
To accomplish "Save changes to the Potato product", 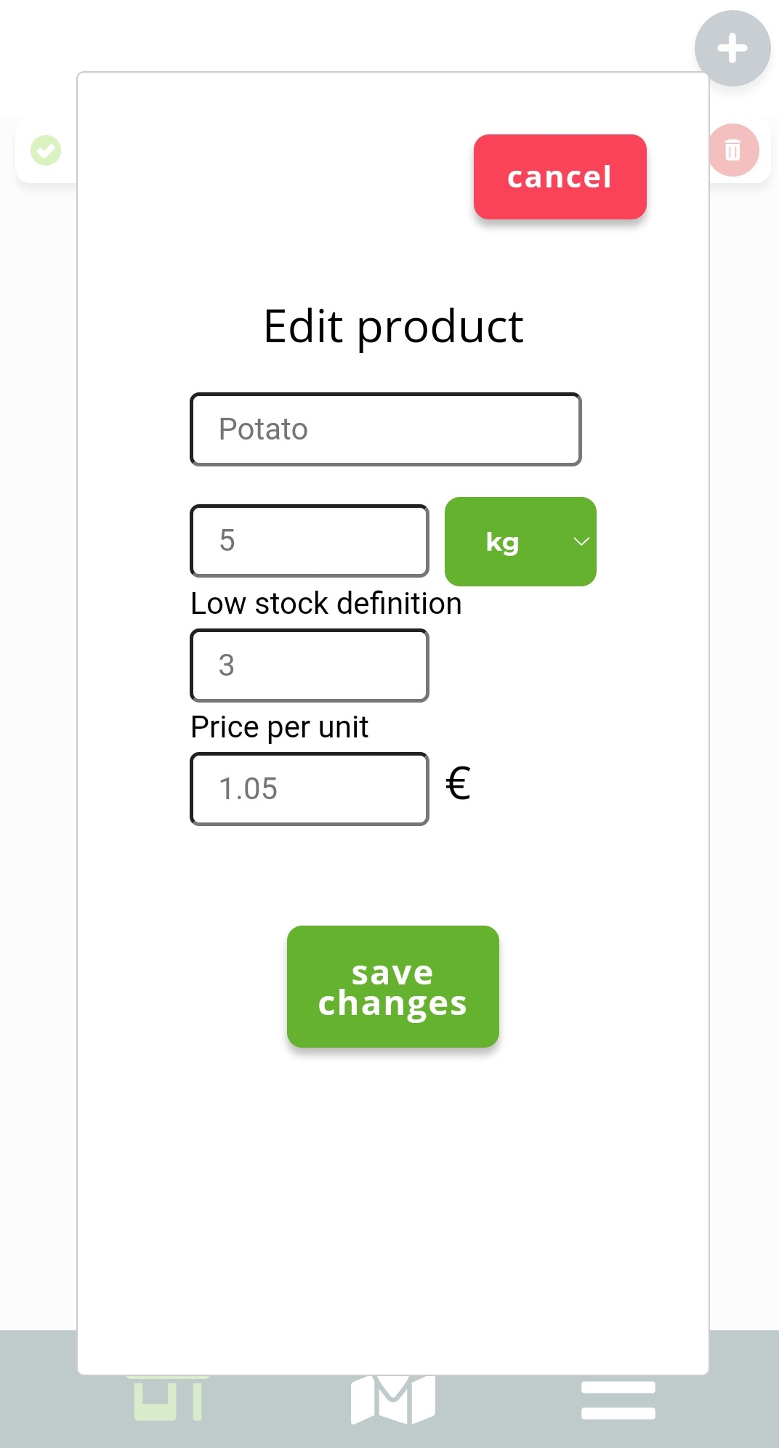I will (392, 986).
